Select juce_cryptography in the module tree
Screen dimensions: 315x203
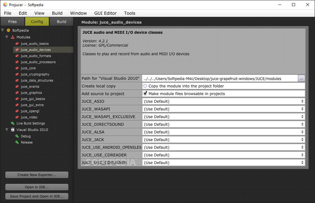click(x=35, y=74)
